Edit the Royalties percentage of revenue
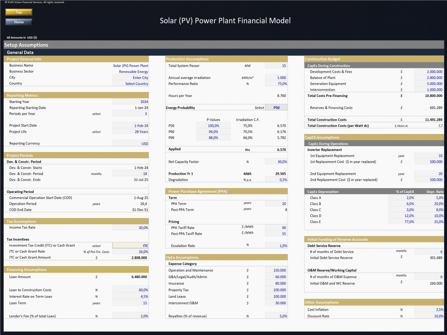Viewport: 447px width, 335px height. tap(276, 316)
